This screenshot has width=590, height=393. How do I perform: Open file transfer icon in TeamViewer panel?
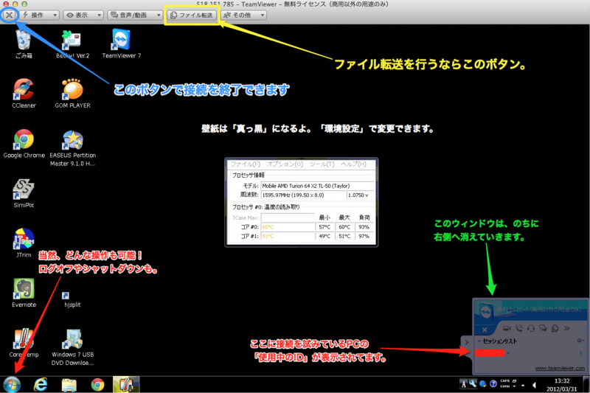555,328
